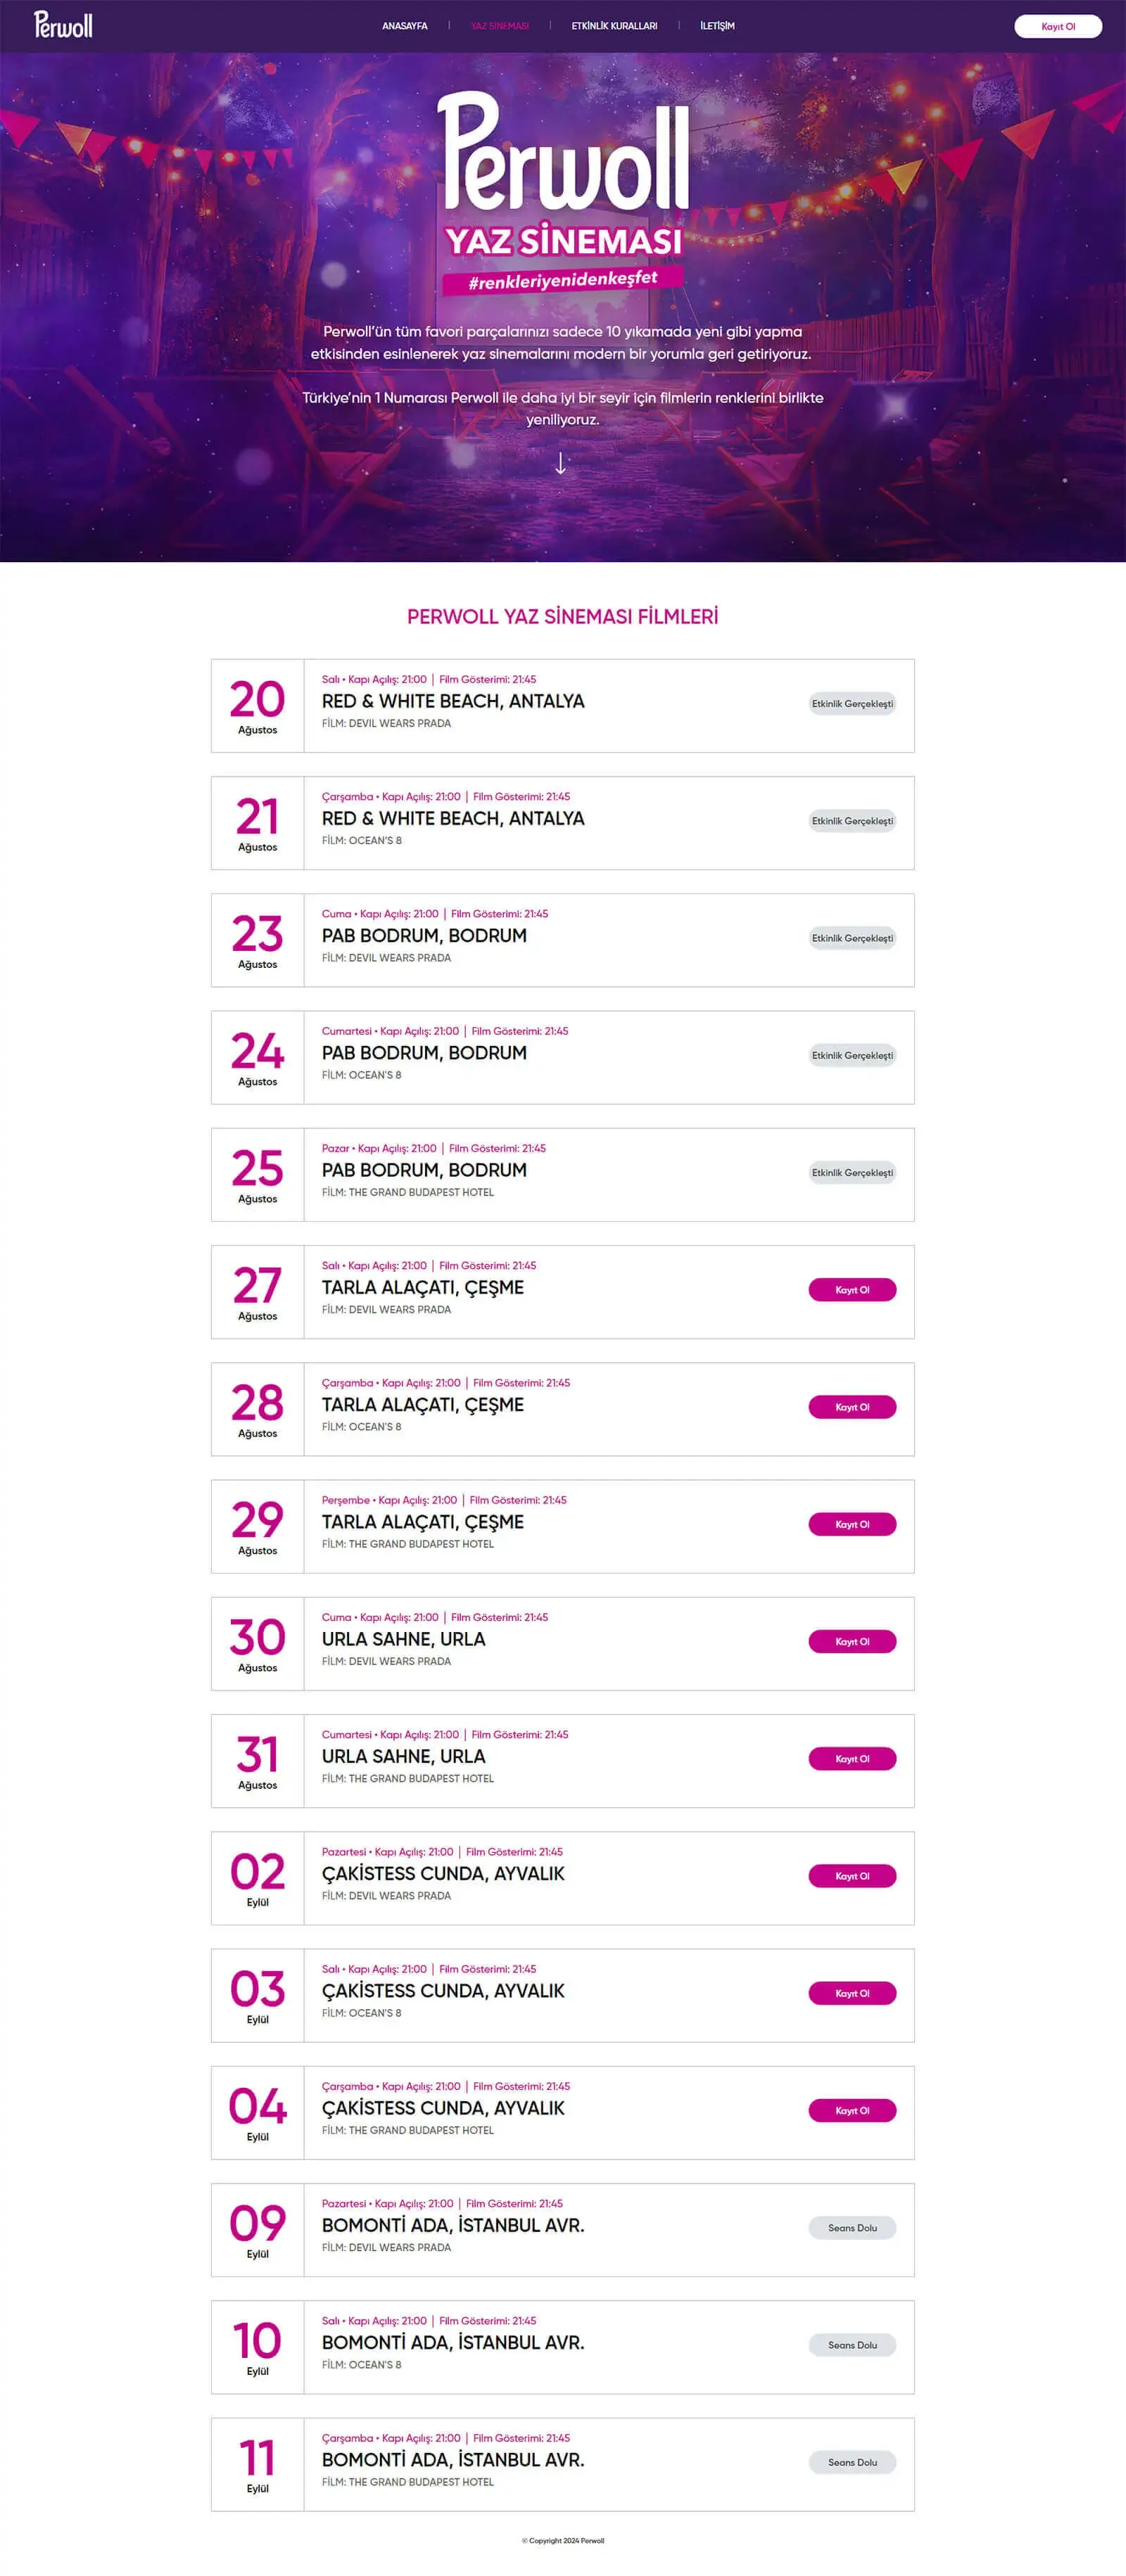Select the İLETİŞİM nav item
The width and height of the screenshot is (1126, 2576).
pos(717,26)
